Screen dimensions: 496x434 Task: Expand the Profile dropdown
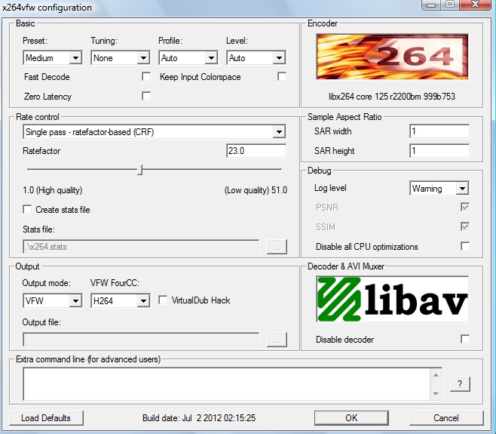(x=188, y=58)
